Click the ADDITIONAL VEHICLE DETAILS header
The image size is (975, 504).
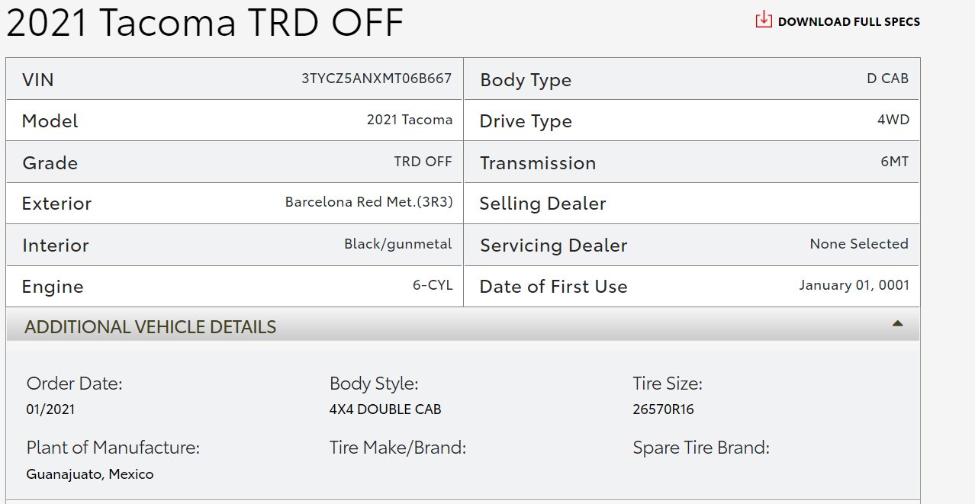[x=462, y=326]
